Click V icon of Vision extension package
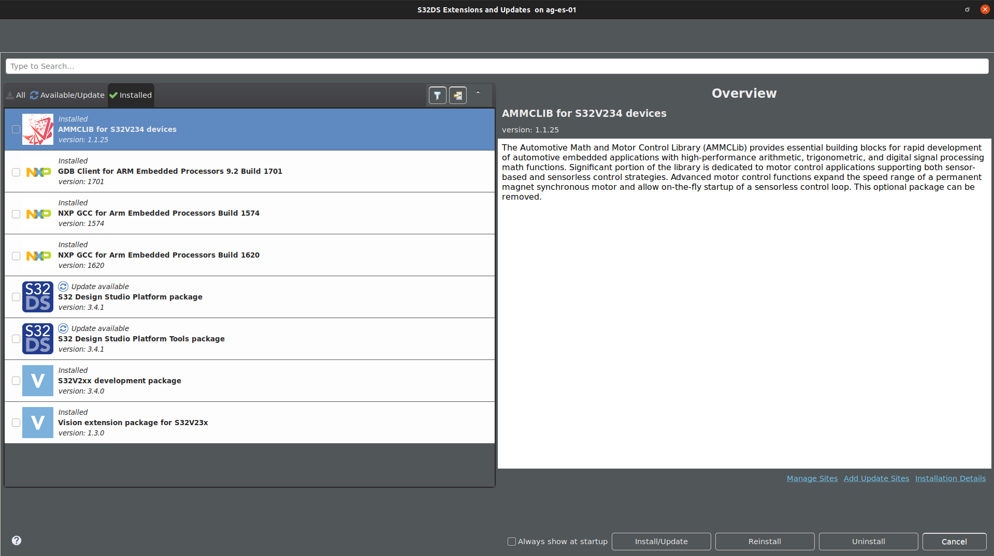This screenshot has height=556, width=994. tap(38, 423)
